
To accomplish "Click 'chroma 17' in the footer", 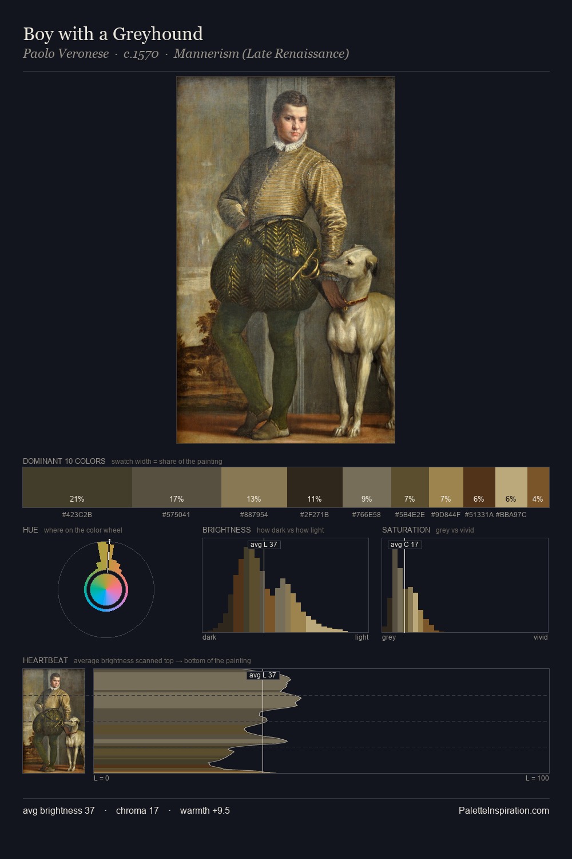I will 137,811.
